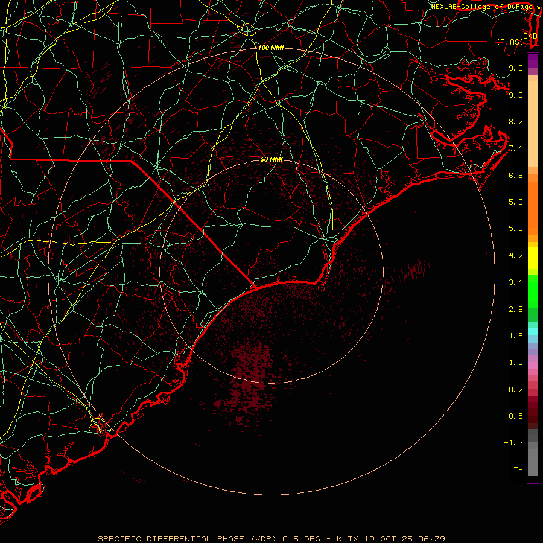This screenshot has width=543, height=543.
Task: Click the 1.8 value on color scale
Action: [x=516, y=335]
